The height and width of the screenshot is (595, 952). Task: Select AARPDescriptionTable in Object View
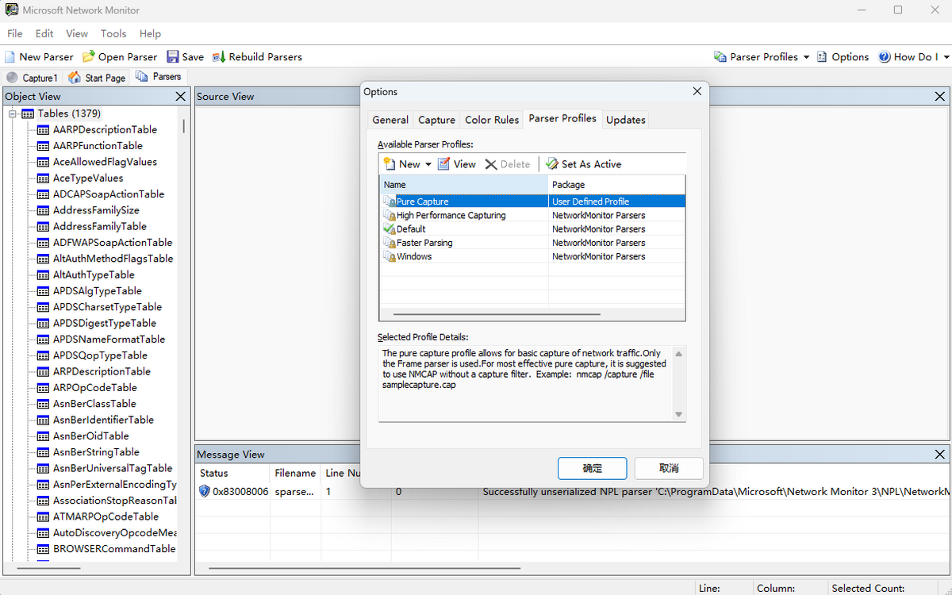(x=105, y=129)
